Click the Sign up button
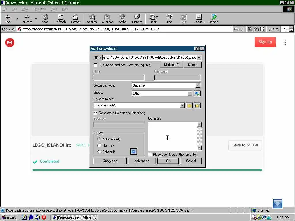This screenshot has height=221, width=295. pos(265,42)
